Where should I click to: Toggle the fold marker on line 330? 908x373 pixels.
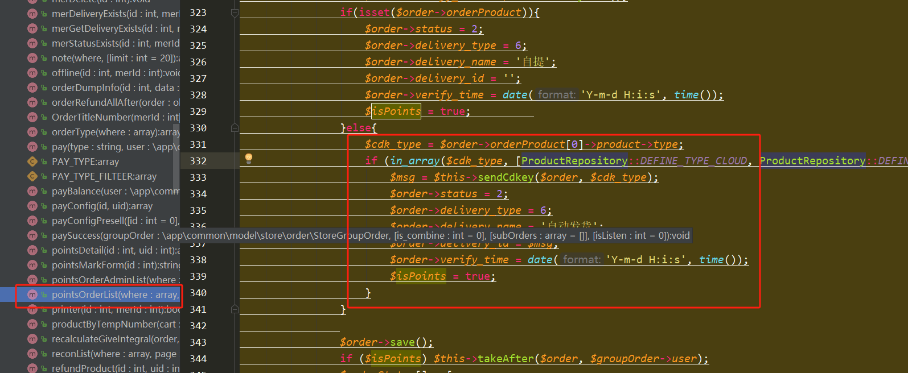[235, 128]
